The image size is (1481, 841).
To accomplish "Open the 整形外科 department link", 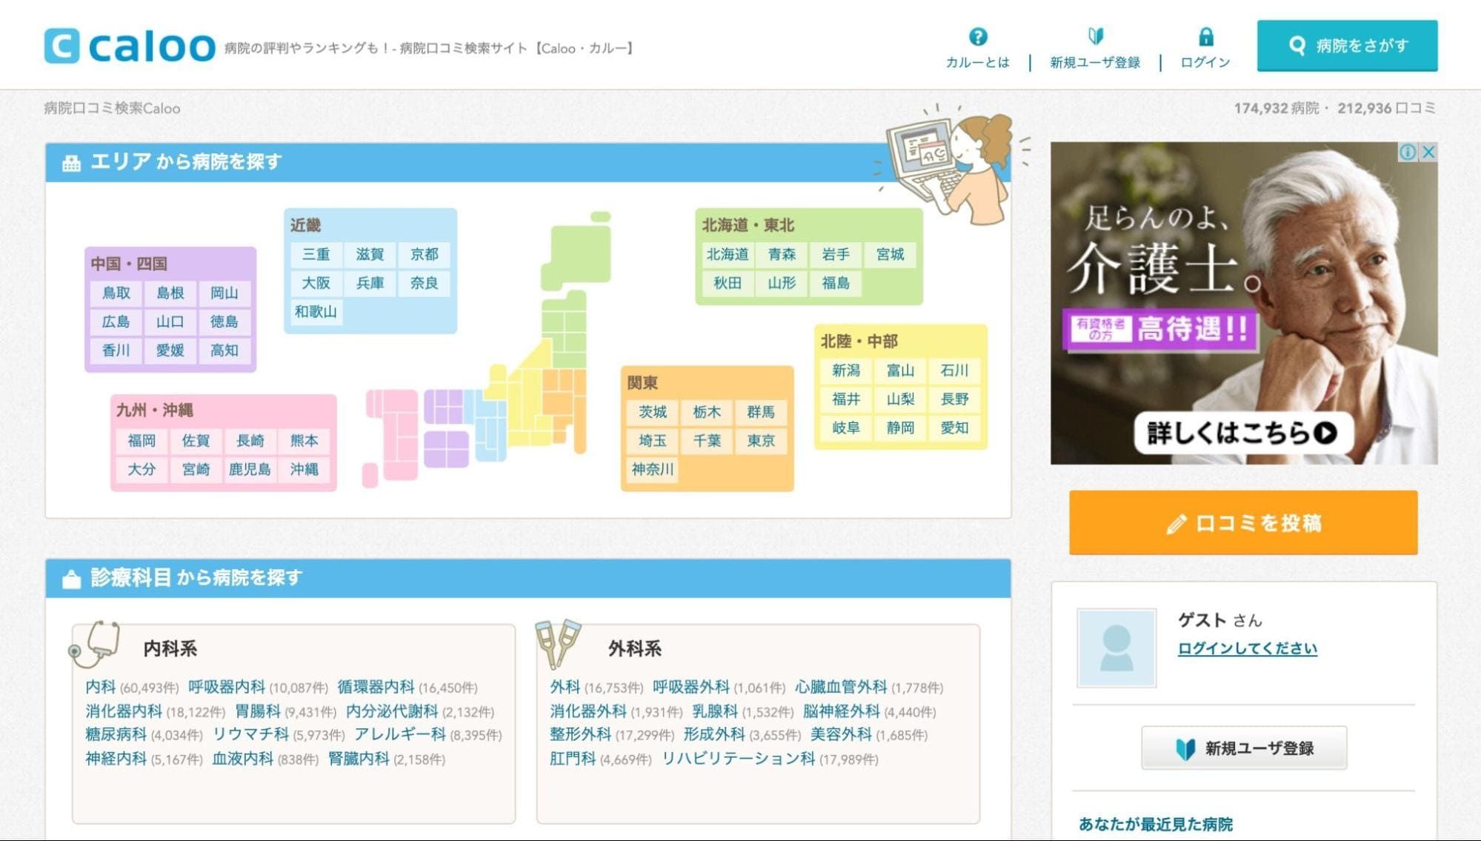I will tap(580, 734).
